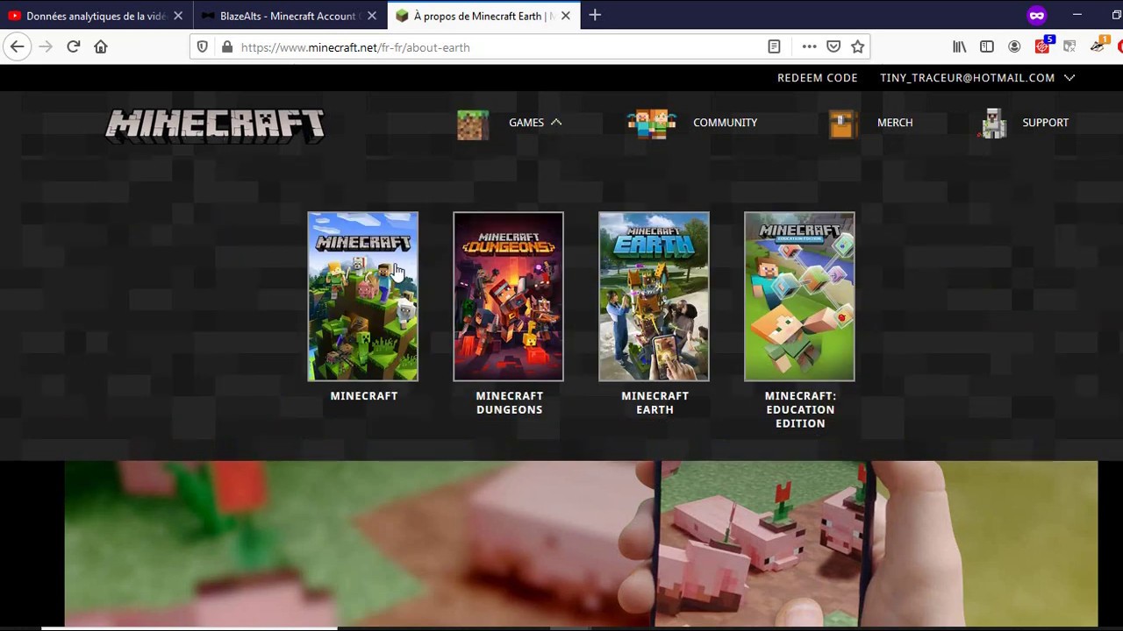Click the chest icon beside Merch

click(x=842, y=124)
